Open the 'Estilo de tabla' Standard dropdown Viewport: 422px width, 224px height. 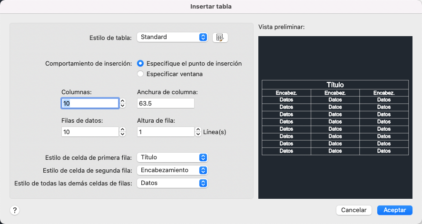[172, 37]
